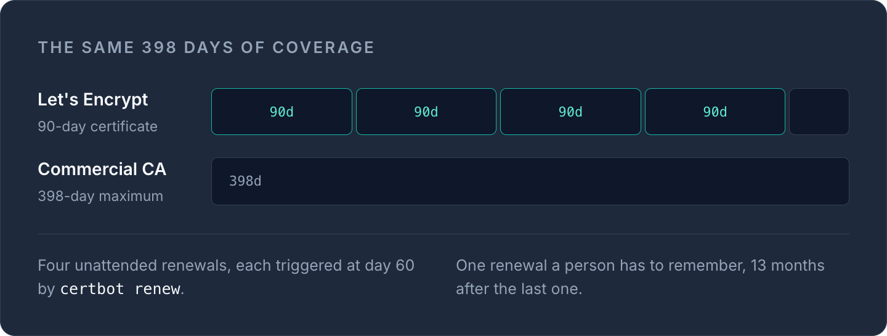887x336 pixels.
Task: Click the '90-day certificate' subtitle
Action: point(98,126)
